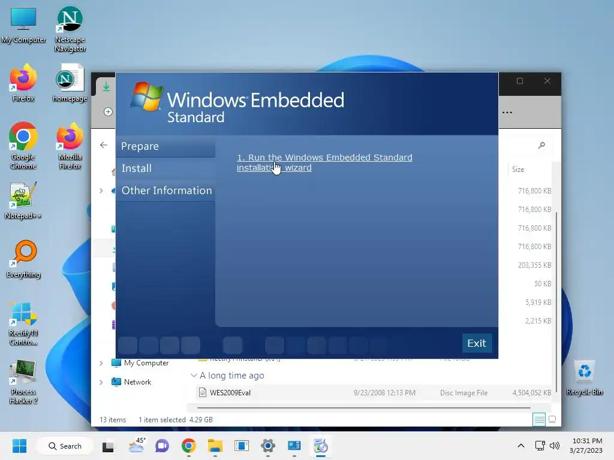
Task: Show hidden system tray icons
Action: click(521, 446)
